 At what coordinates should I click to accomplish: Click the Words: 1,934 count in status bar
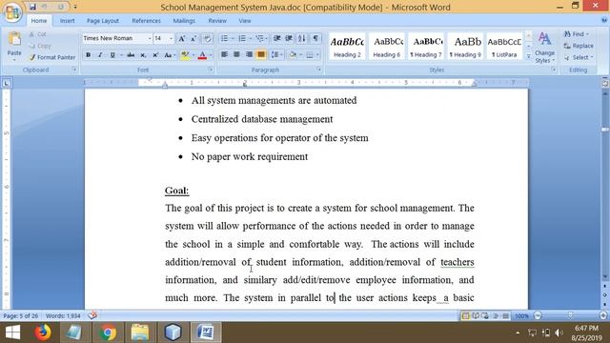click(x=63, y=315)
